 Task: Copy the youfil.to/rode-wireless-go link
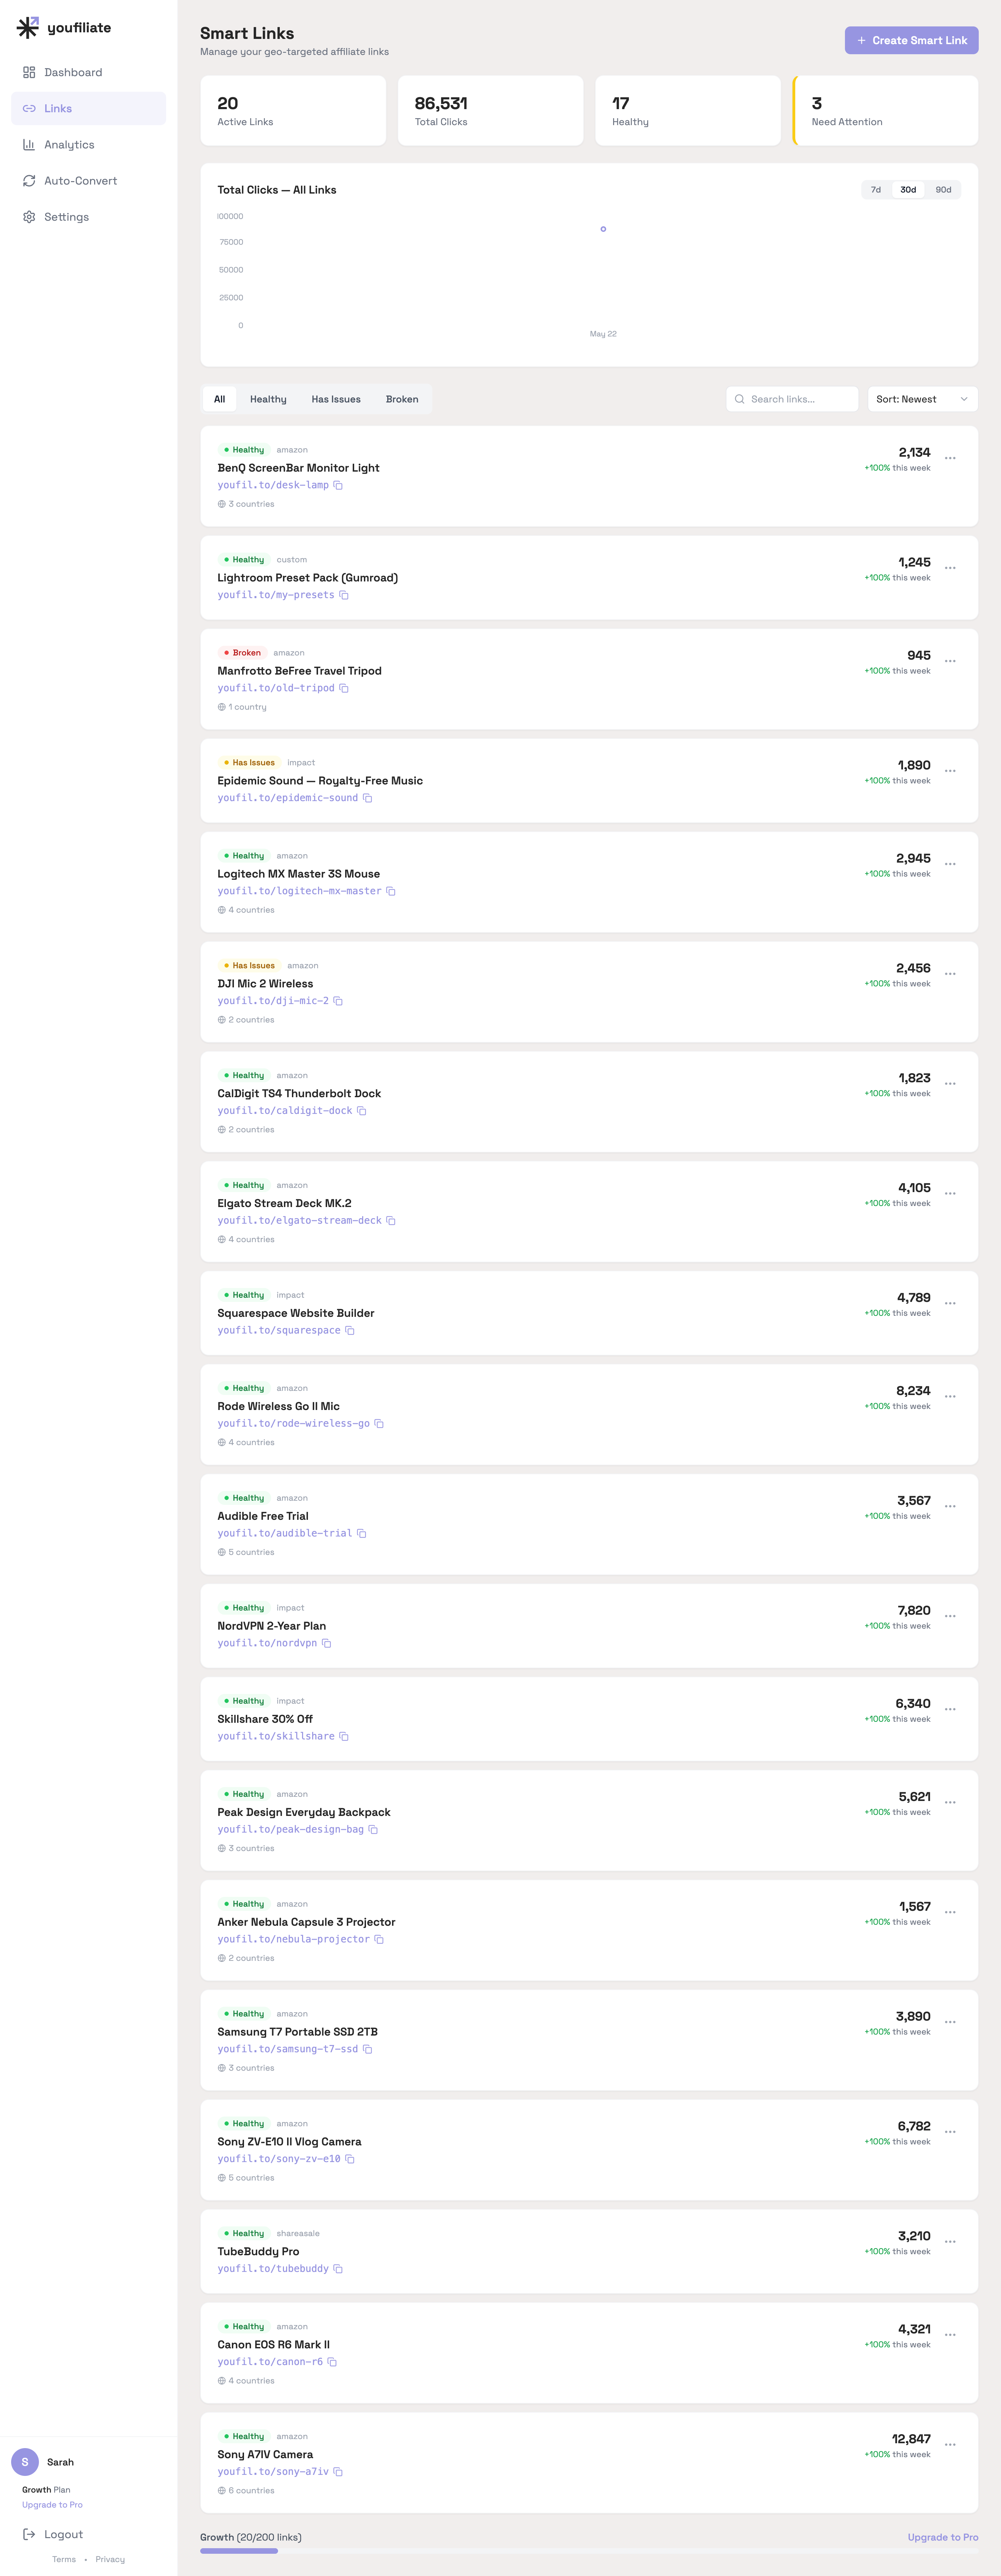(x=379, y=1424)
